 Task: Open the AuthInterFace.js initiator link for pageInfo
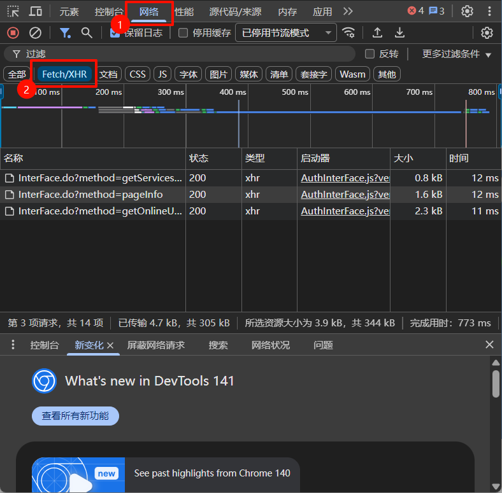pyautogui.click(x=345, y=195)
